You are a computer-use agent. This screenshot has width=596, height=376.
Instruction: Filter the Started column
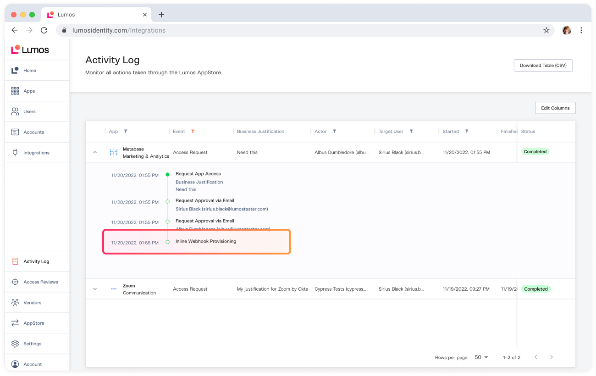coord(467,132)
